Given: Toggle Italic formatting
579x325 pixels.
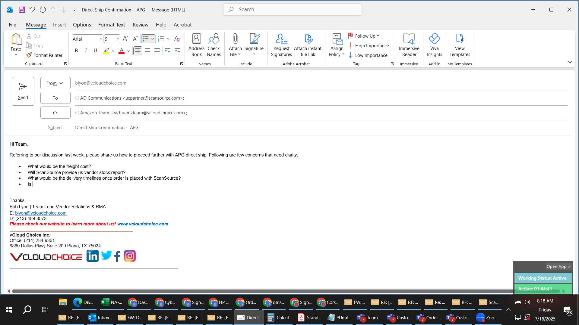Looking at the screenshot, I should coord(86,51).
